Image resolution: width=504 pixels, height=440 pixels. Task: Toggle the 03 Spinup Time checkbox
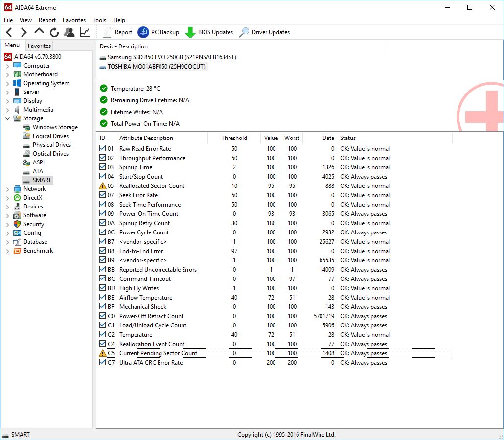point(103,167)
